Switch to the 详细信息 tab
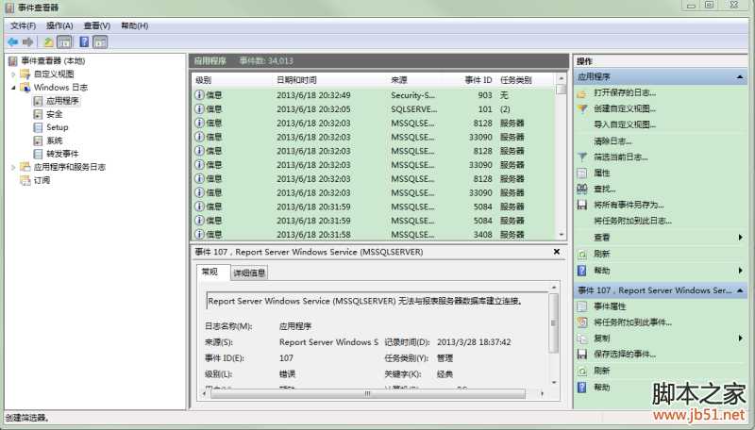 (249, 273)
